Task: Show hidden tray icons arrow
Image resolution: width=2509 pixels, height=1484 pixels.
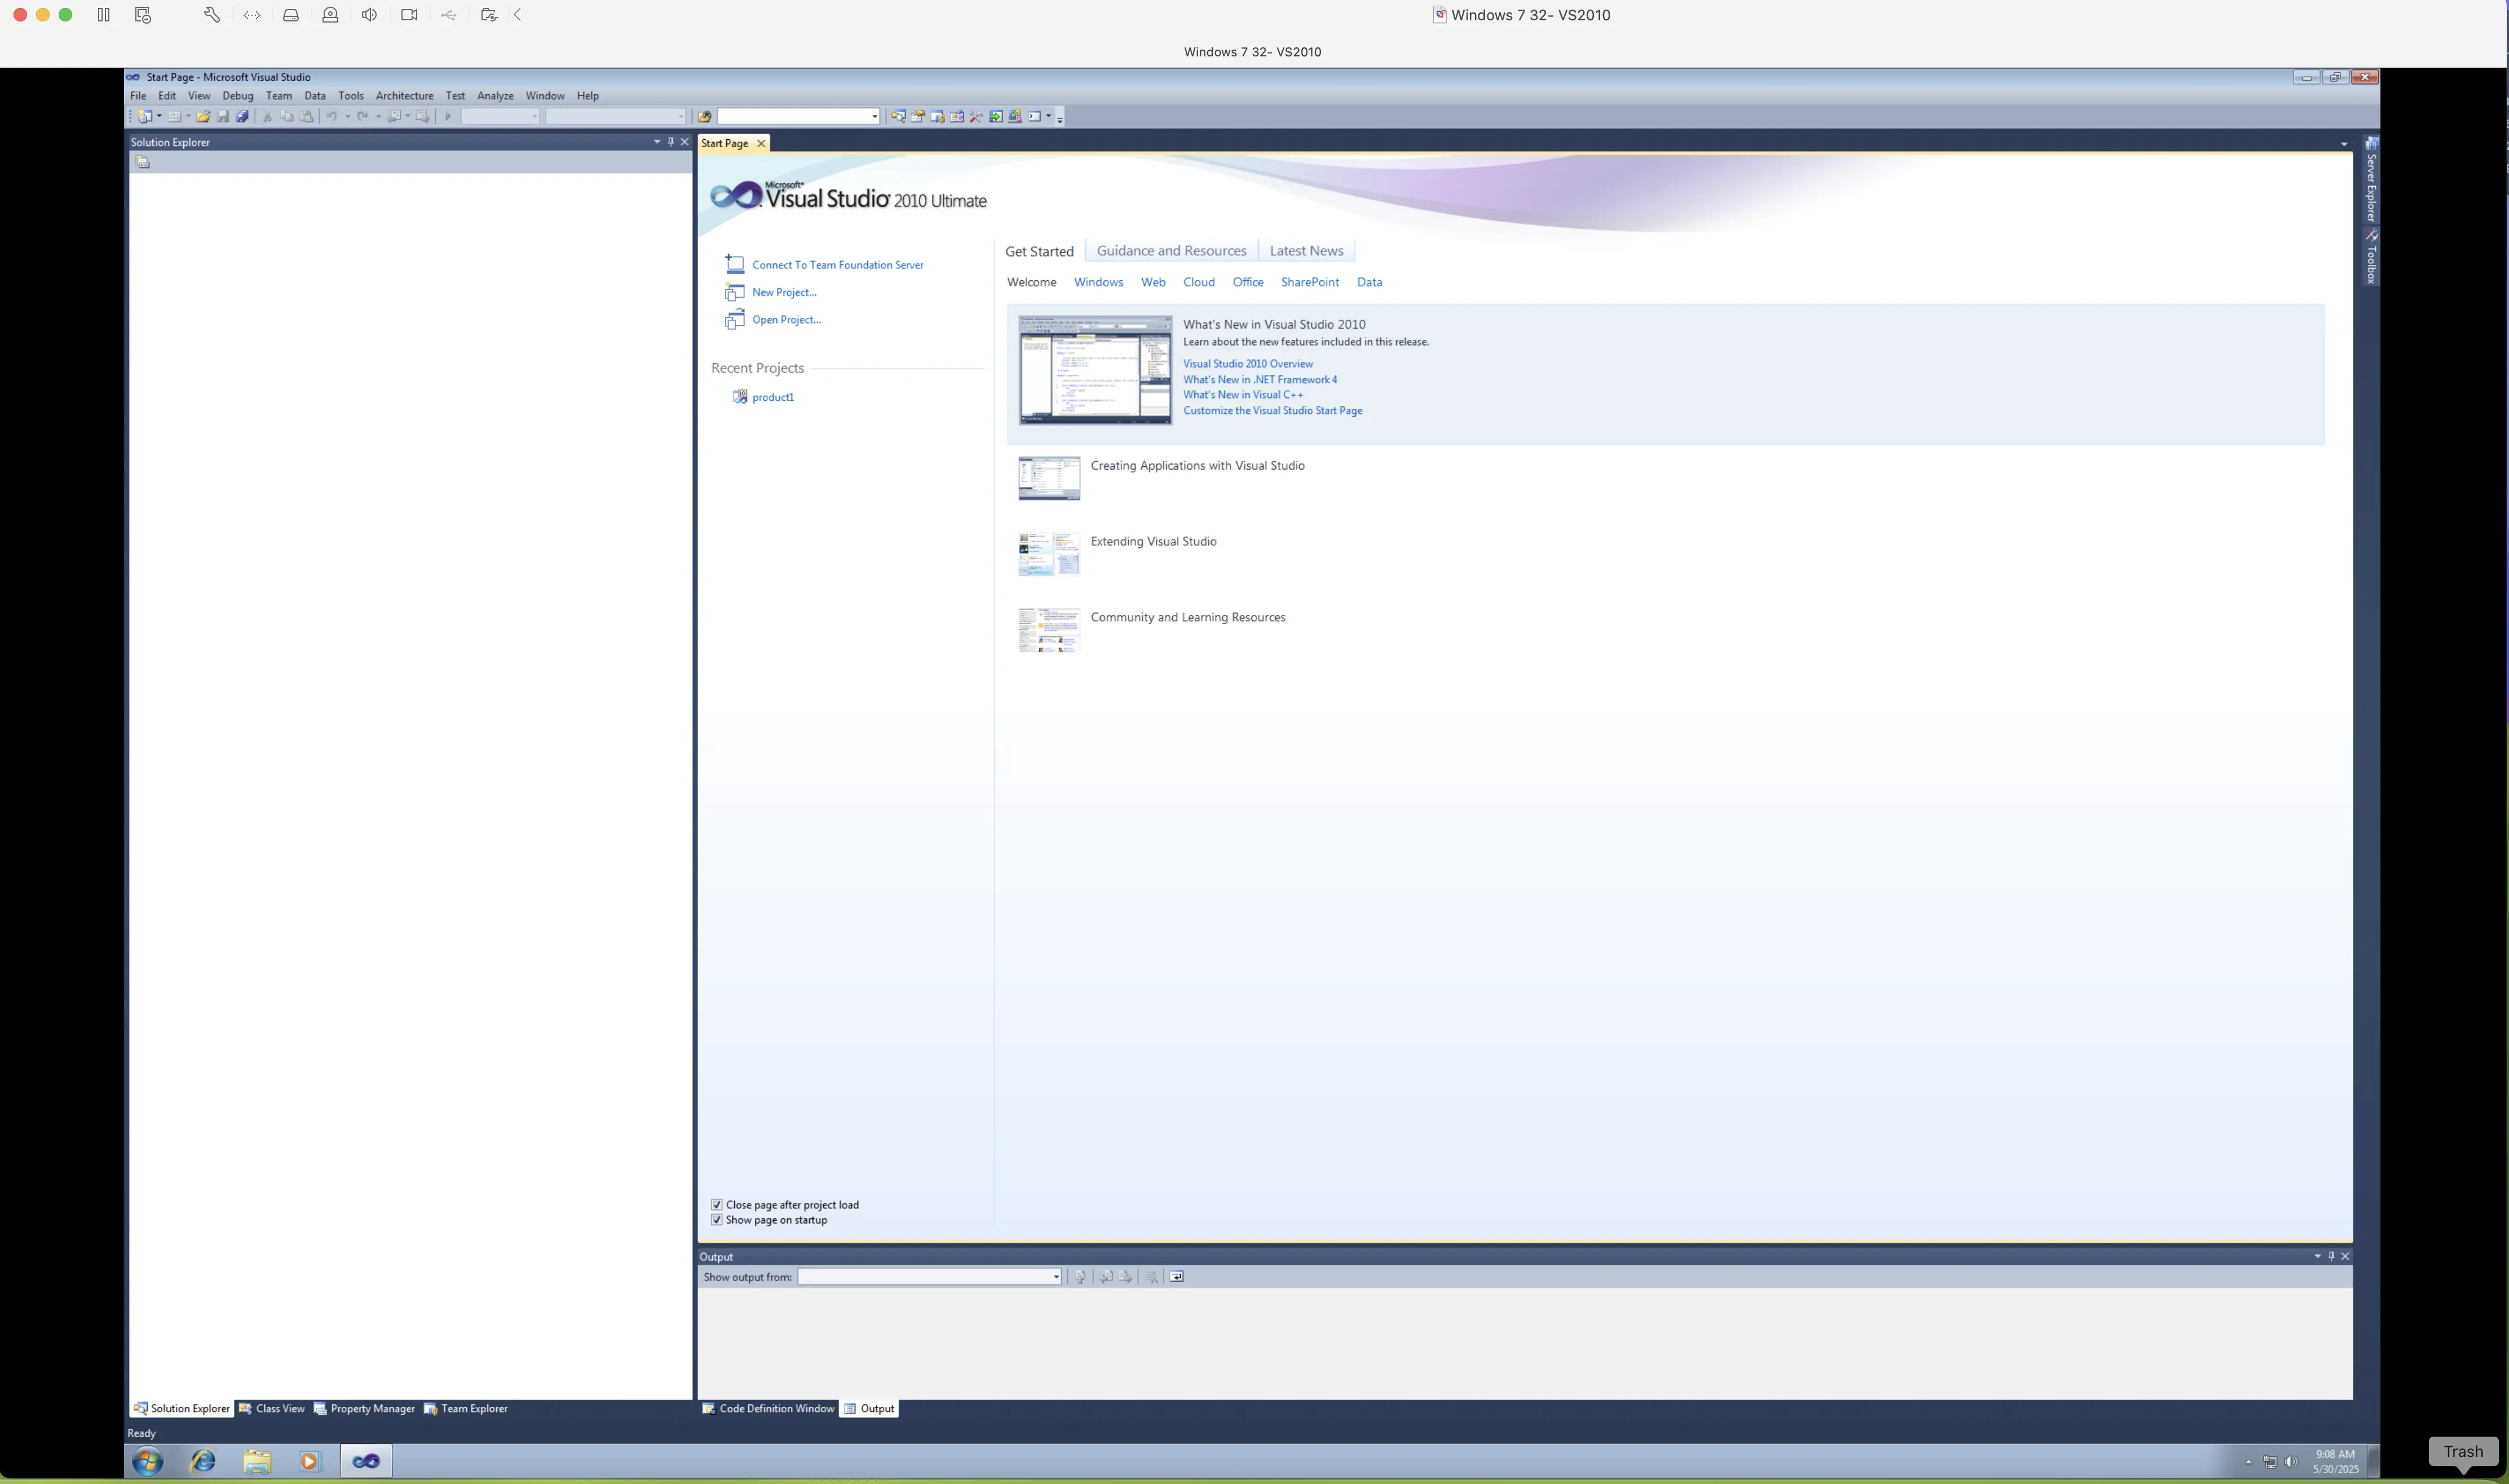Action: [x=2248, y=1462]
